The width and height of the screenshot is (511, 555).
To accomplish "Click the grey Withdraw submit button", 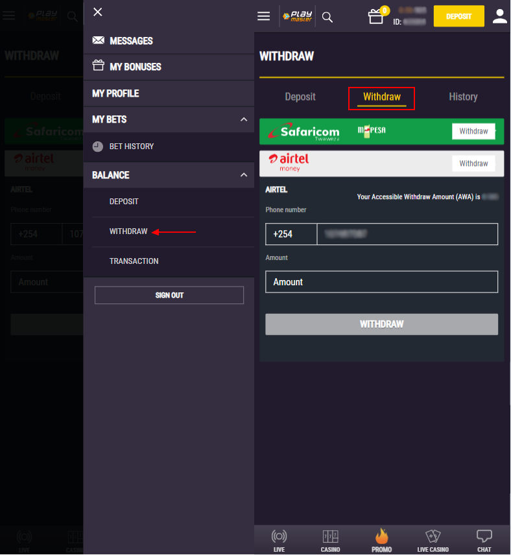I will pos(381,324).
